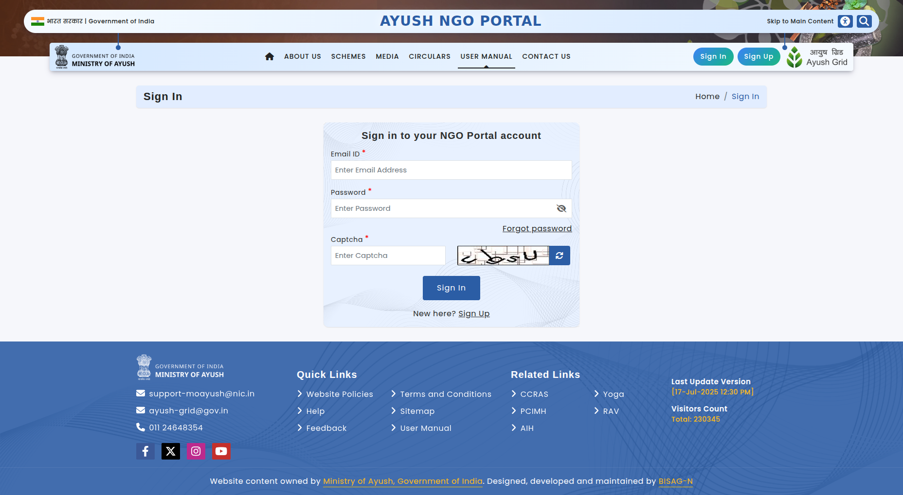Go to the home page via house icon
Viewport: 903px width, 495px height.
coord(270,56)
